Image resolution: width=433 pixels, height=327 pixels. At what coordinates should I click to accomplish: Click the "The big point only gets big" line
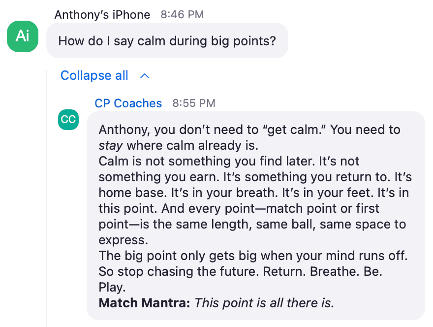tap(253, 256)
